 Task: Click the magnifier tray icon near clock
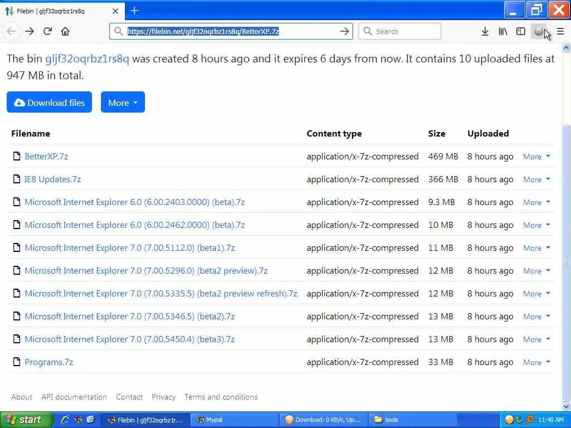(x=530, y=420)
